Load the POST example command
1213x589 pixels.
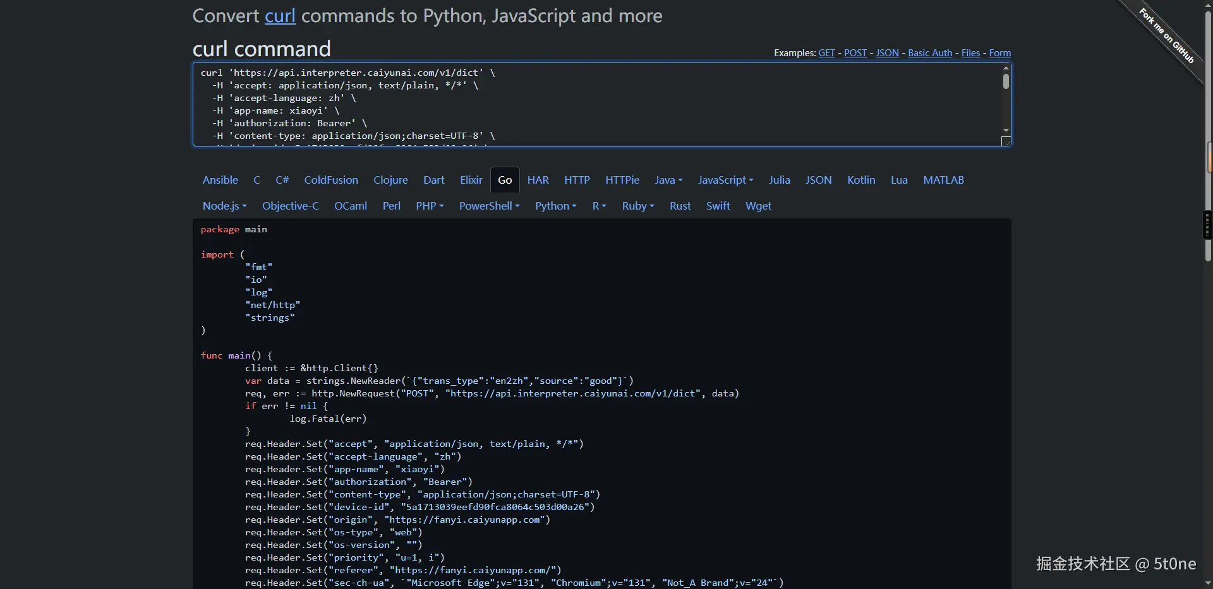[x=855, y=53]
